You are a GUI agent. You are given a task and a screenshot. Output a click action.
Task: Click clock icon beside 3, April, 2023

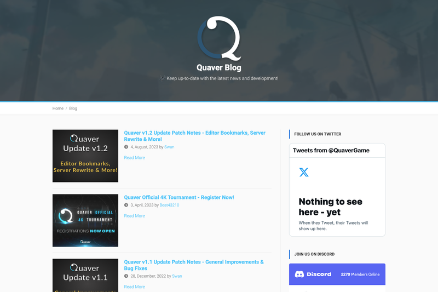[x=126, y=205]
